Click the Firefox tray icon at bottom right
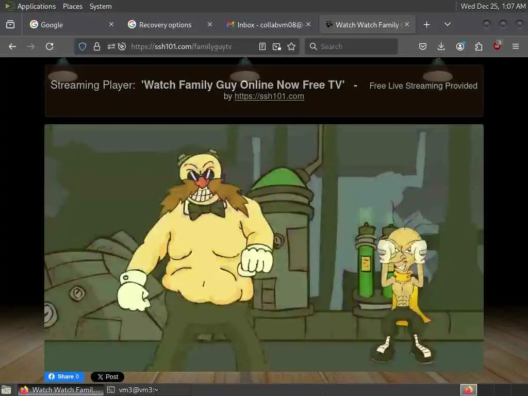This screenshot has height=396, width=528. pos(469,390)
